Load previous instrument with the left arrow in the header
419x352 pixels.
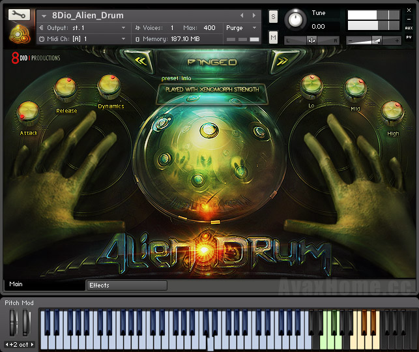(x=242, y=16)
